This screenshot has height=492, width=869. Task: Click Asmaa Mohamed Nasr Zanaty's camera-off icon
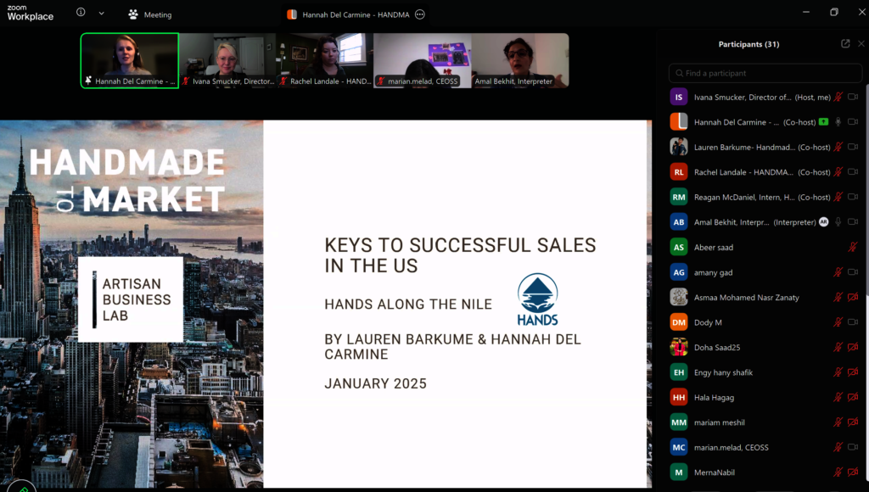[x=853, y=298]
